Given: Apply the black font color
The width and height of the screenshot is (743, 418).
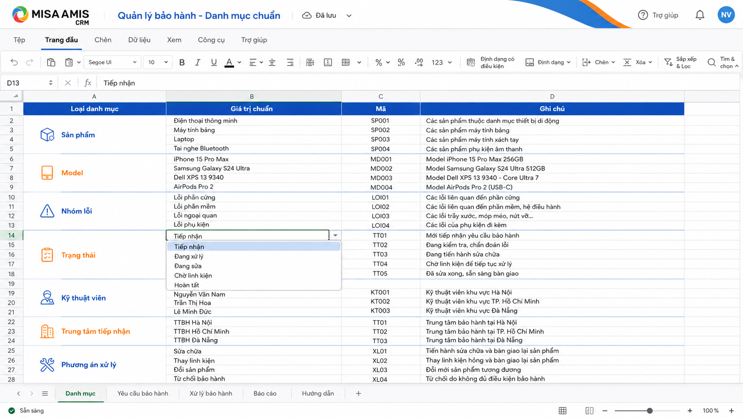Looking at the screenshot, I should [x=229, y=62].
